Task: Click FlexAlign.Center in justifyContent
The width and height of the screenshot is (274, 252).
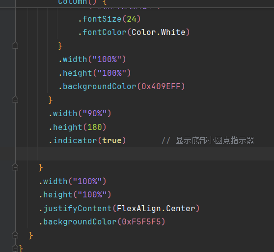Action: (x=156, y=208)
